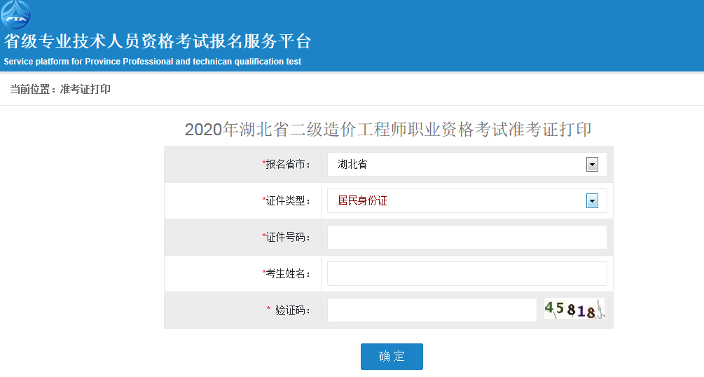The image size is (704, 377).
Task: Click the 证件号码 field label
Action: click(x=287, y=238)
